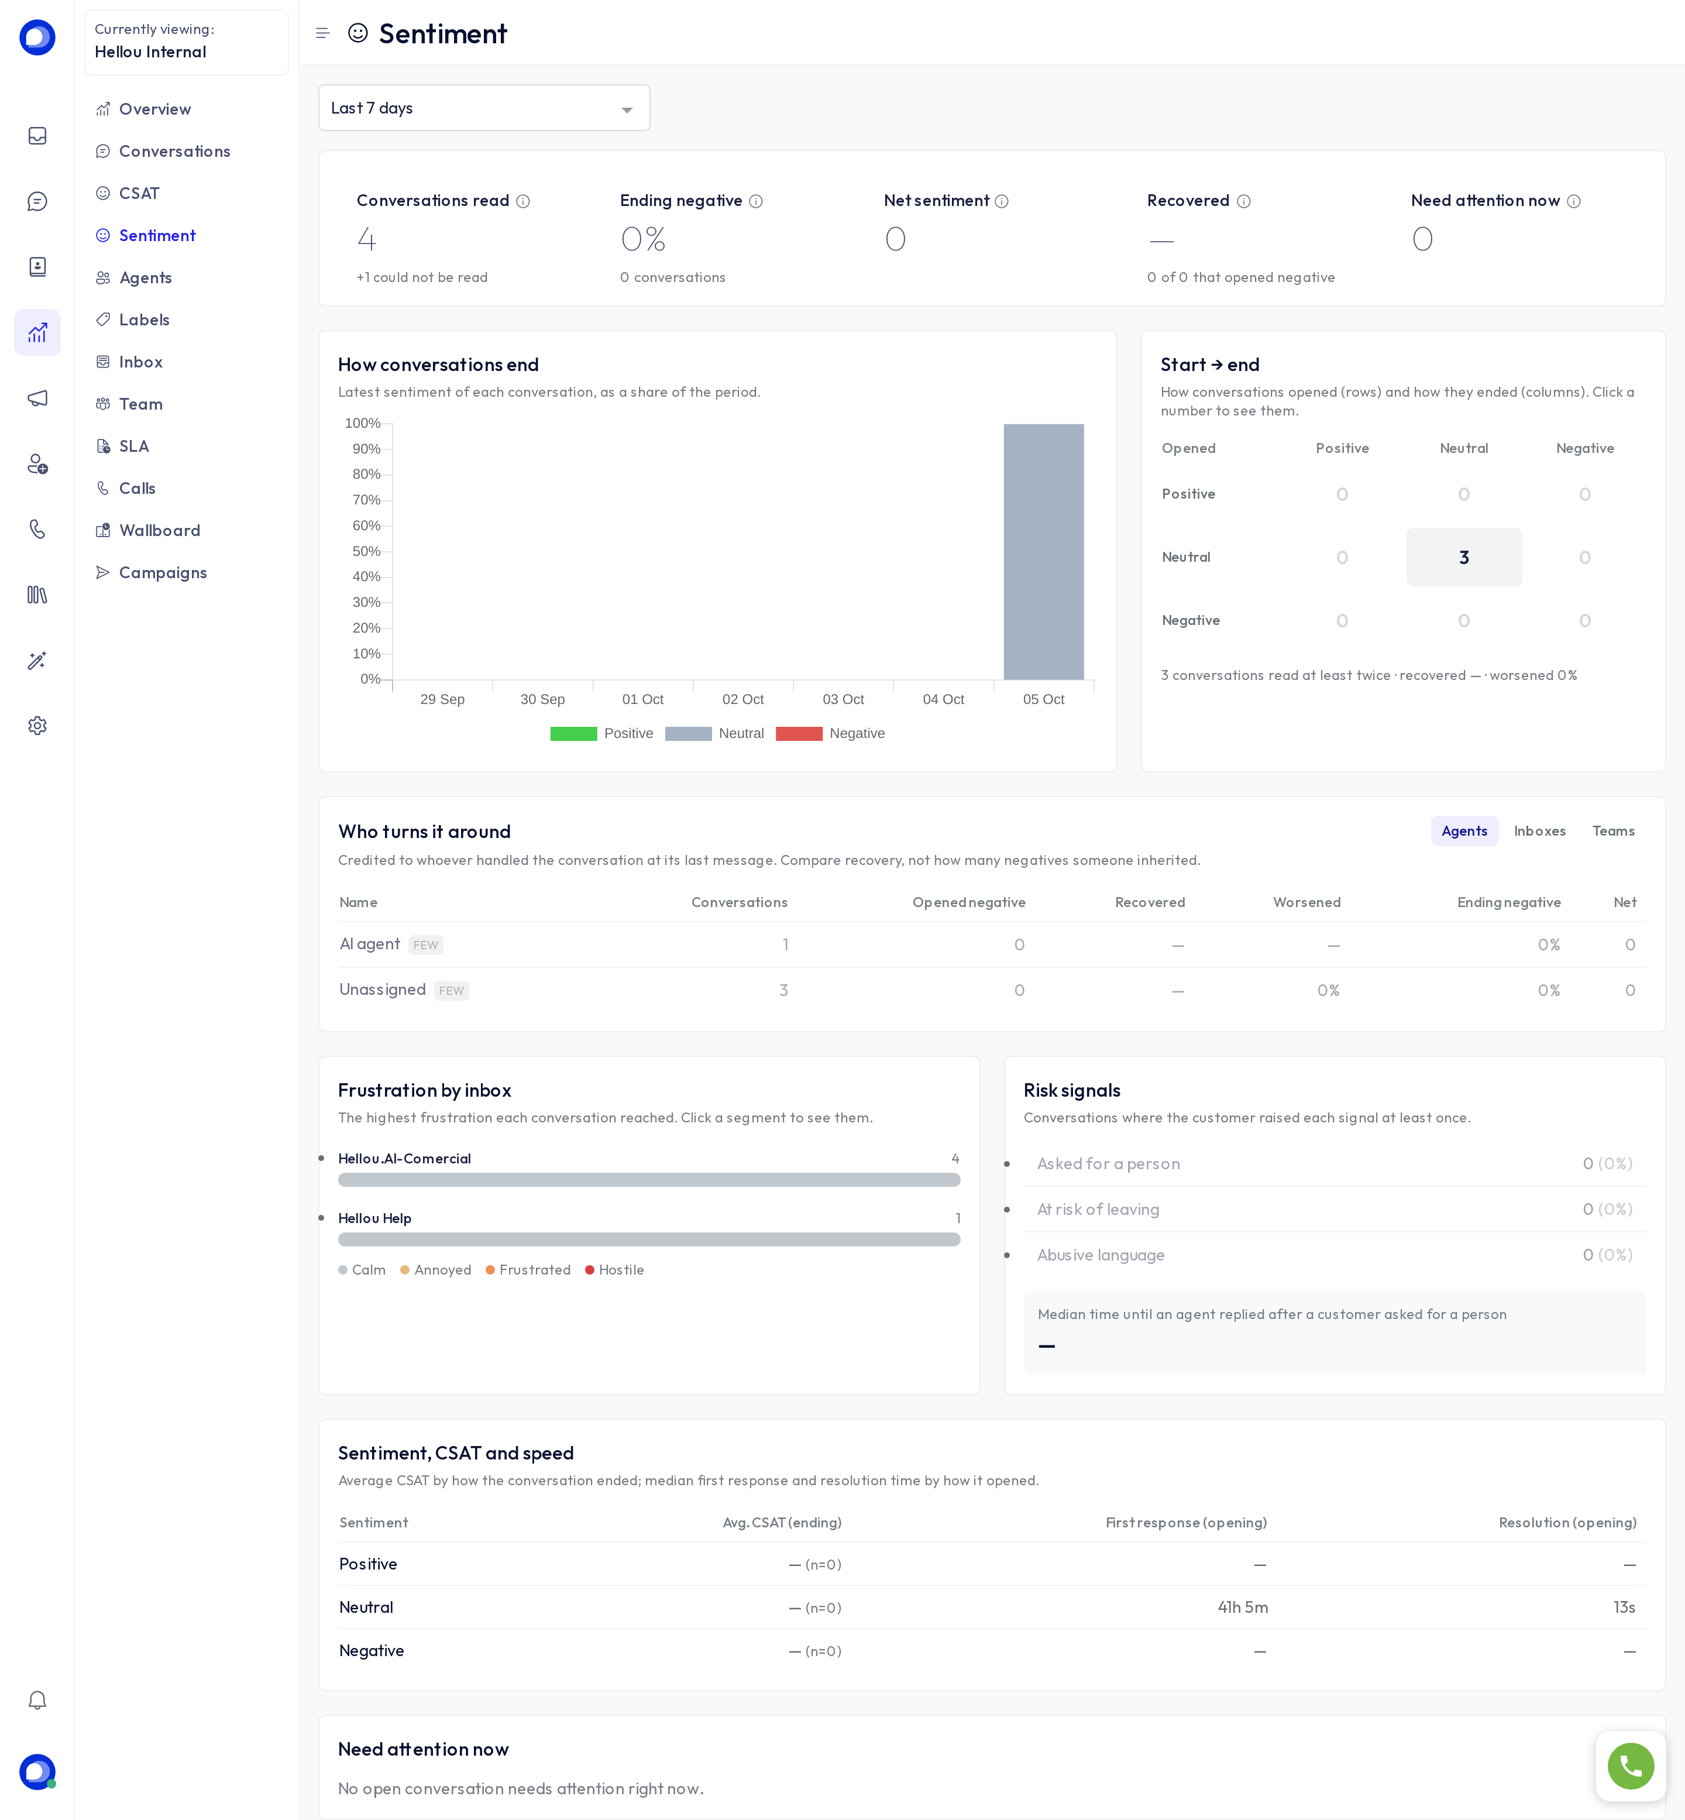Click the Hellou Help frustration bar

point(649,1239)
